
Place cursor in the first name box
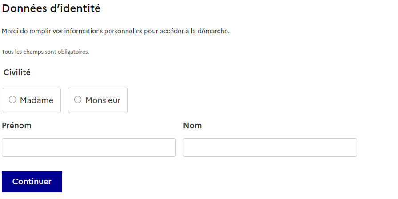tap(89, 147)
